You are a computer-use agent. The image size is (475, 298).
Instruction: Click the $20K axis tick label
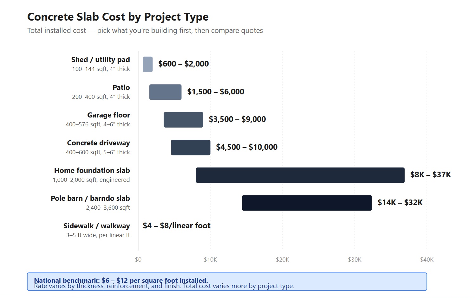[x=283, y=259]
